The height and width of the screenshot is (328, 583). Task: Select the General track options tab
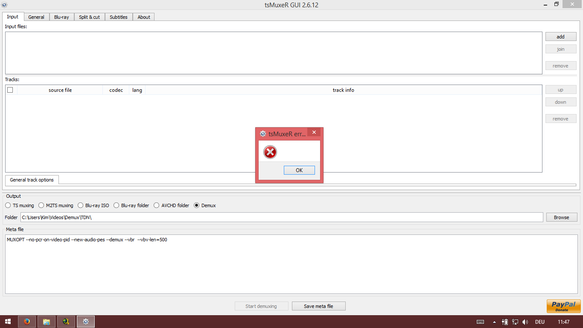pyautogui.click(x=32, y=180)
